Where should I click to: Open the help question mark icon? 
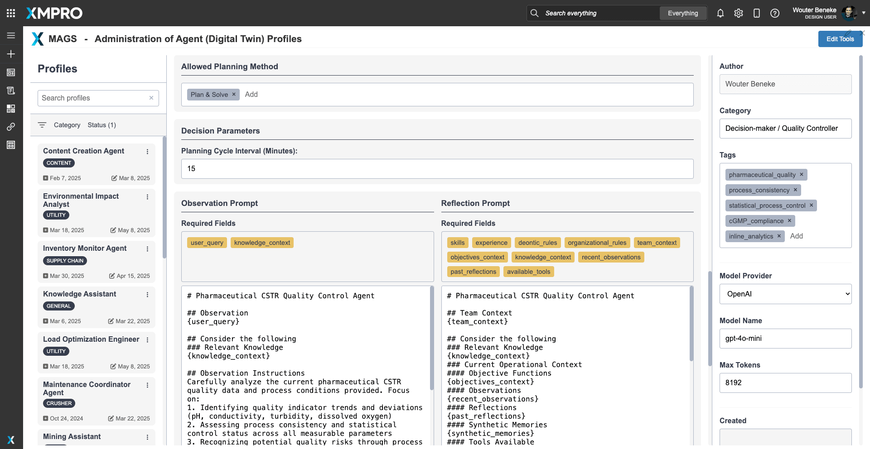[774, 13]
